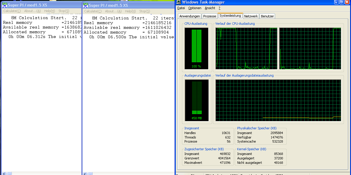
Task: Switch to Prozesse tab
Action: point(209,16)
